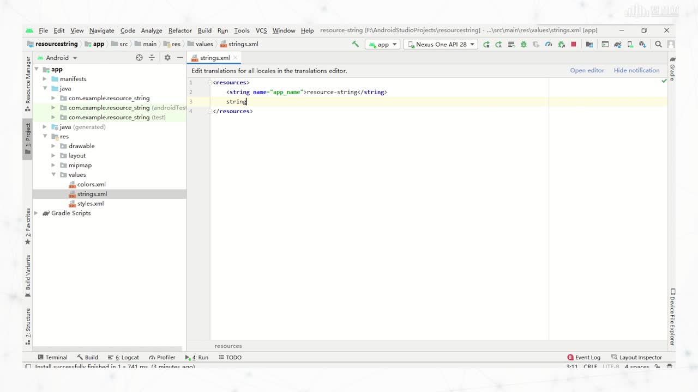Open the Navigate menu
Image resolution: width=698 pixels, height=392 pixels.
pyautogui.click(x=102, y=30)
